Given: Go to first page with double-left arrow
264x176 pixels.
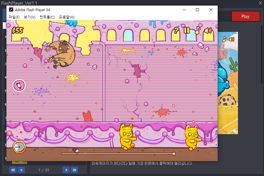Looking at the screenshot, I should (13, 170).
